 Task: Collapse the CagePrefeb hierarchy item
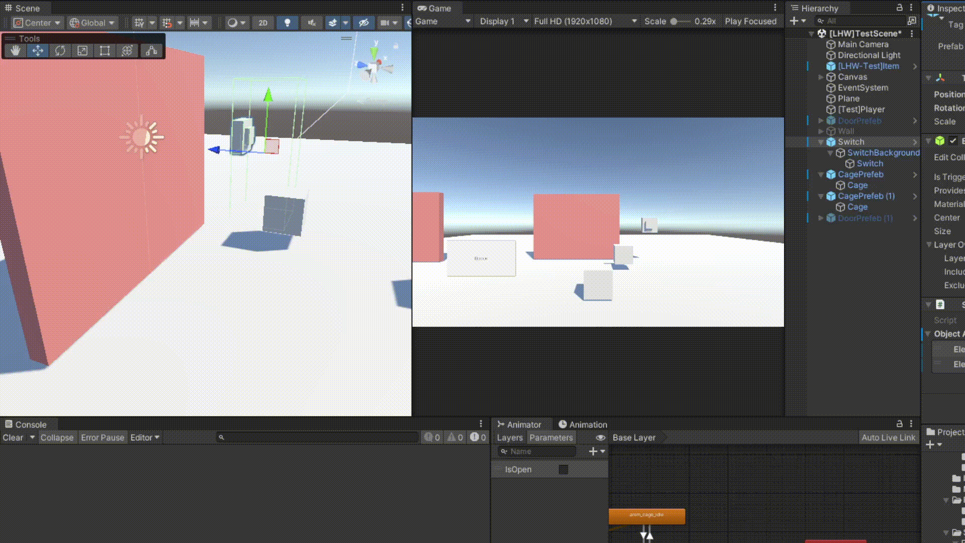821,174
